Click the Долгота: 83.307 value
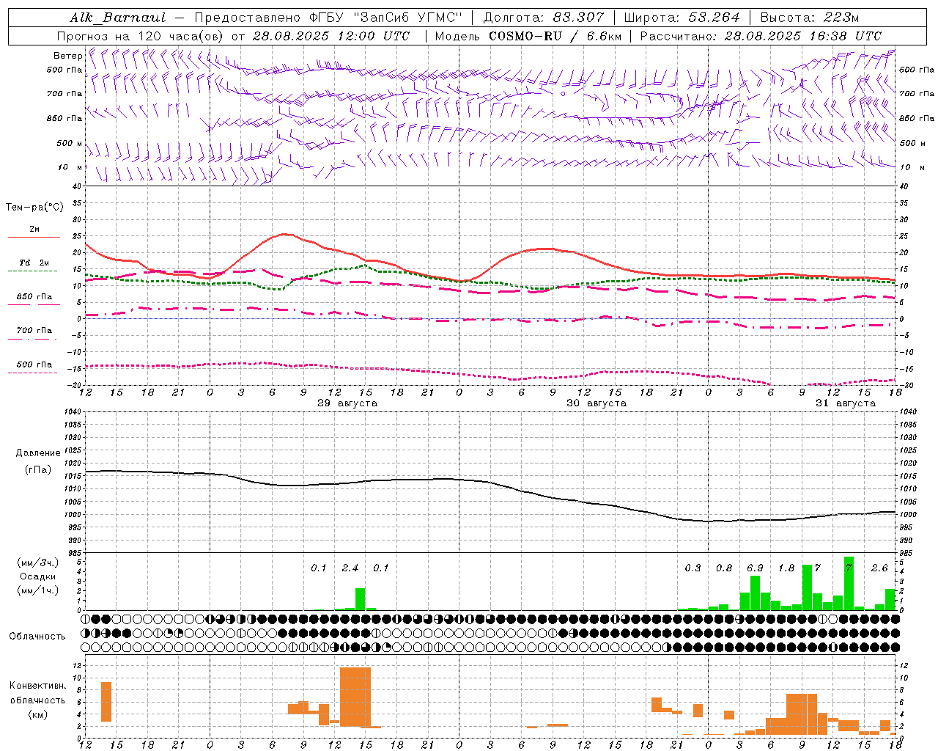938x751 pixels. click(544, 18)
